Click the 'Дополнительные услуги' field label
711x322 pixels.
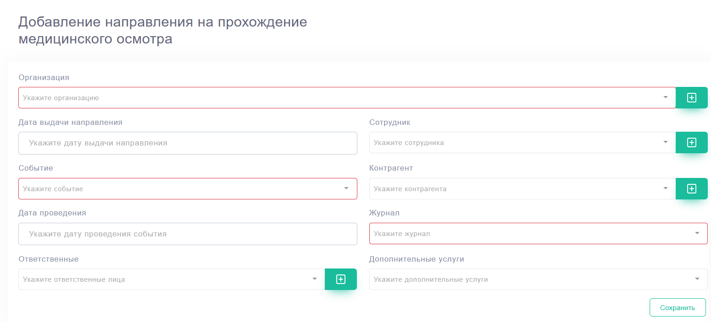tap(416, 259)
